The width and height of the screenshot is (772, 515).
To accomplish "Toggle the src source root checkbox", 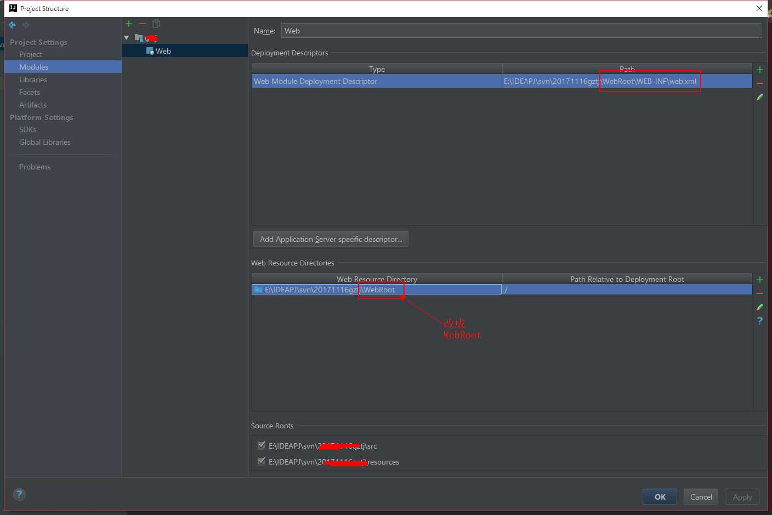I will click(262, 445).
